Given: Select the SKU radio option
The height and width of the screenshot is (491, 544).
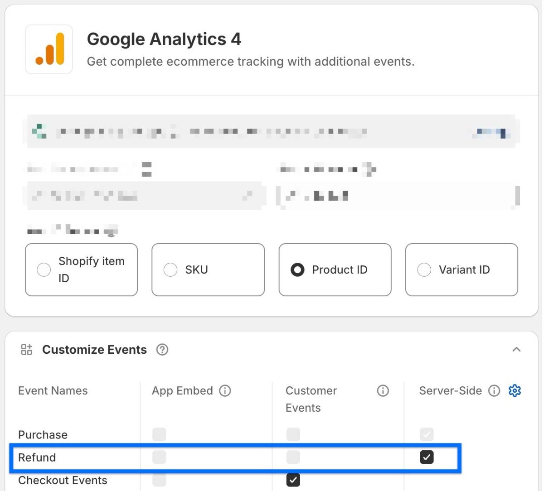Looking at the screenshot, I should click(170, 270).
